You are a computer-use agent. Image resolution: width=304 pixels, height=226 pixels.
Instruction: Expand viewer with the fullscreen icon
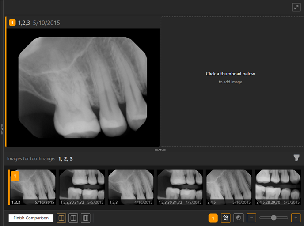(x=296, y=7)
